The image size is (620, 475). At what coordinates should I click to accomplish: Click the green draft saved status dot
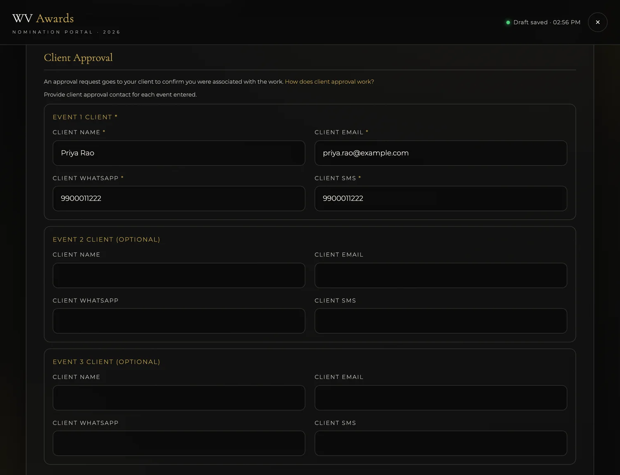(508, 22)
